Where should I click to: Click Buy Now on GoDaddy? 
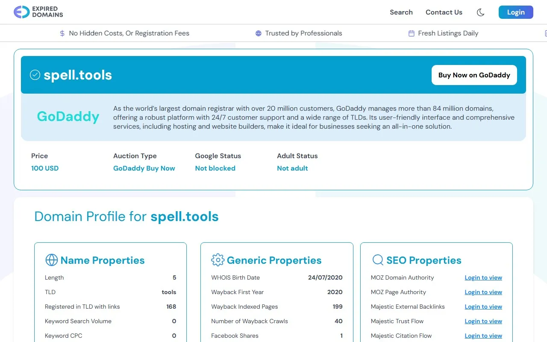474,75
